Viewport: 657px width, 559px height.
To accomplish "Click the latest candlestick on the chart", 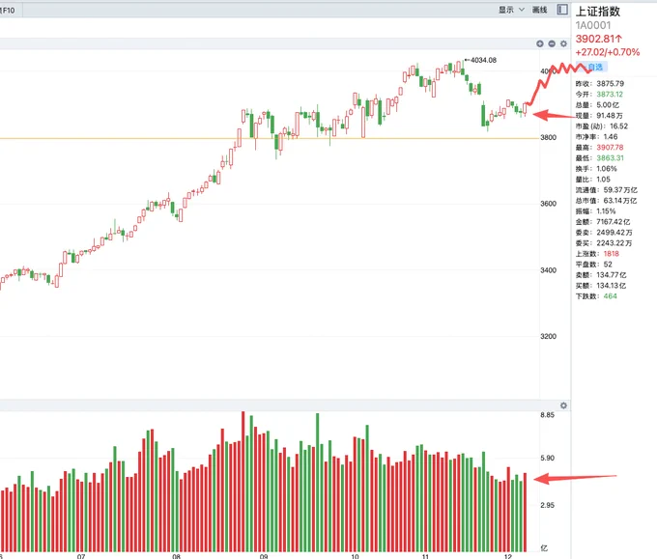I will pyautogui.click(x=525, y=108).
